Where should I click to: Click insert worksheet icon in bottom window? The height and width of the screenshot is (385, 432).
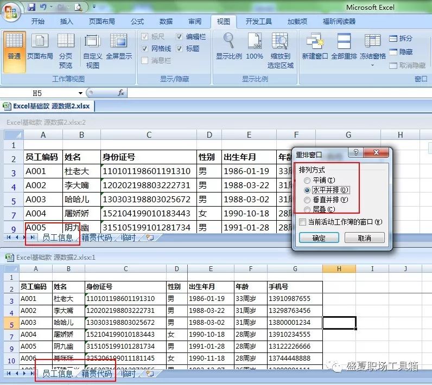point(150,374)
